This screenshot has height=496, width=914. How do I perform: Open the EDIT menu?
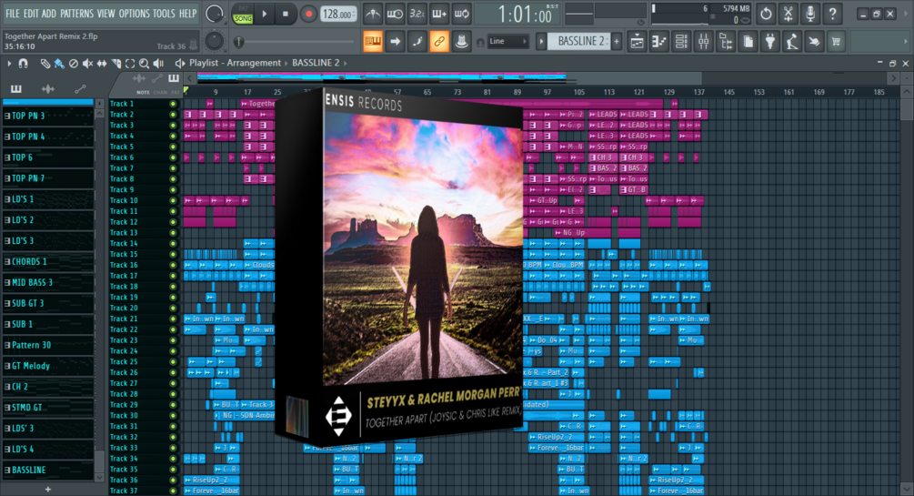(x=31, y=14)
